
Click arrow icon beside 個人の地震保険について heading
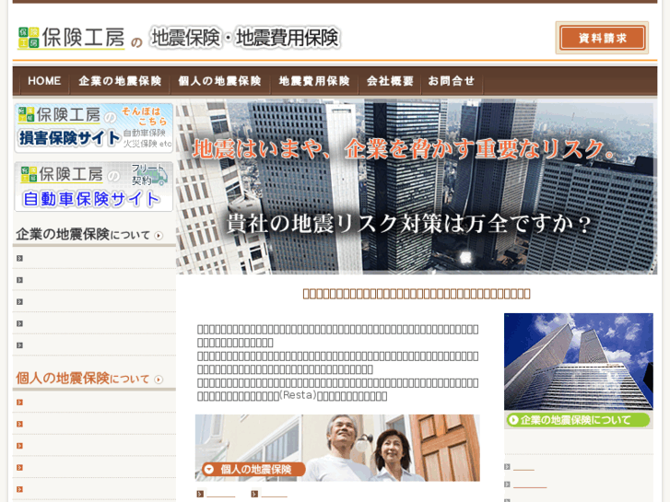tap(159, 379)
